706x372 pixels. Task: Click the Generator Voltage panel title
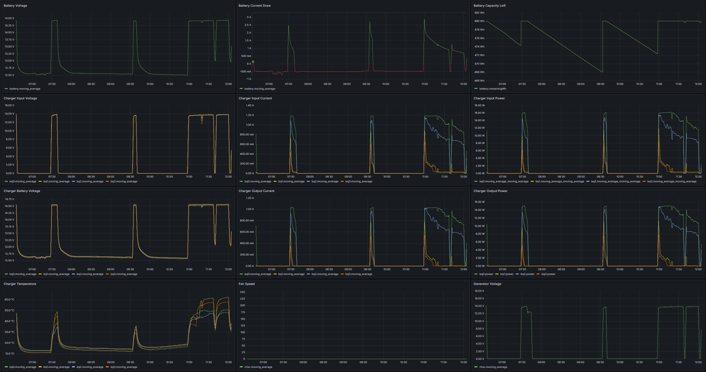487,284
